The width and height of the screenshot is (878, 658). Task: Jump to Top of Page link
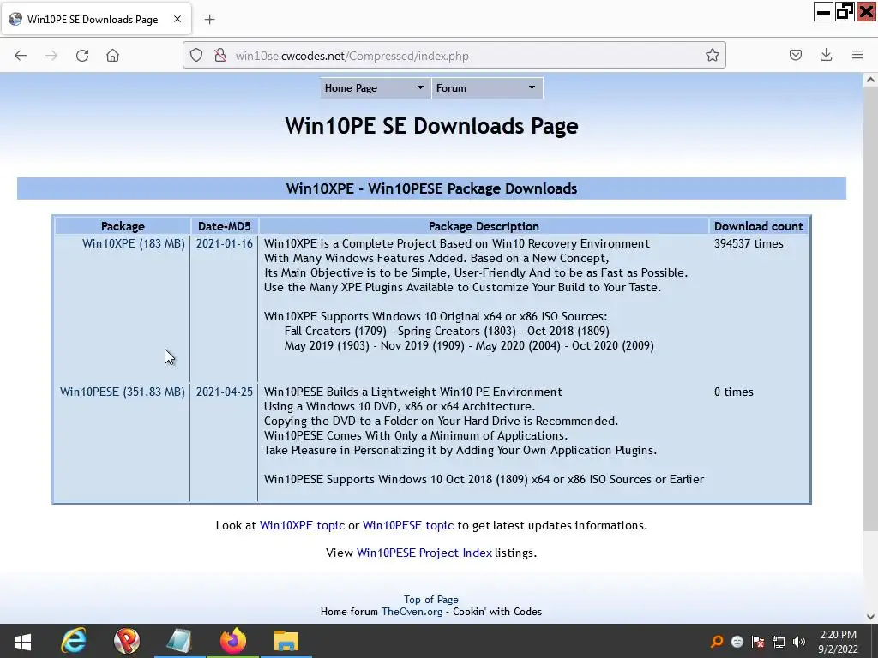[431, 599]
